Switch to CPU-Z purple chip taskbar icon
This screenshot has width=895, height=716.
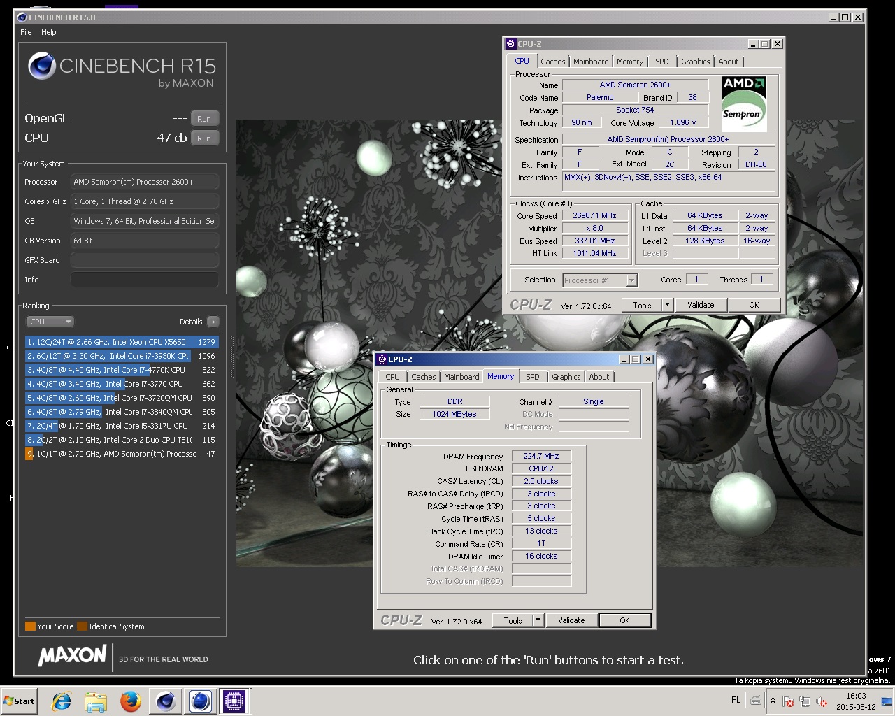234,701
